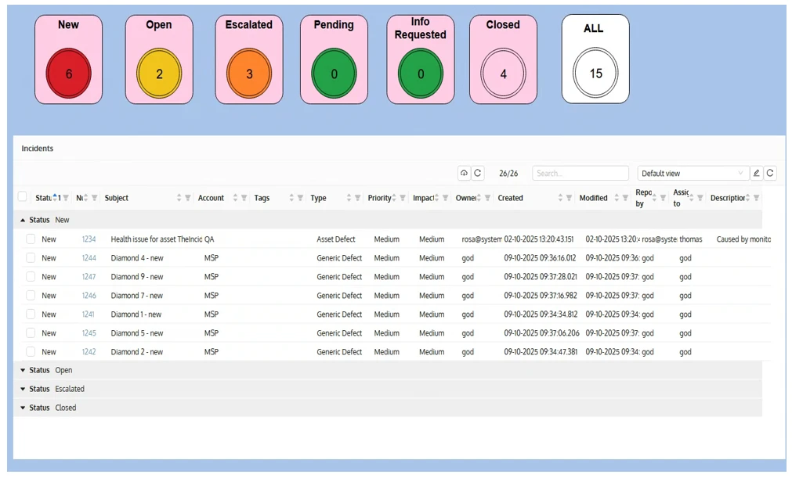The width and height of the screenshot is (792, 478).
Task: Click the pencil edit view icon
Action: [x=756, y=173]
